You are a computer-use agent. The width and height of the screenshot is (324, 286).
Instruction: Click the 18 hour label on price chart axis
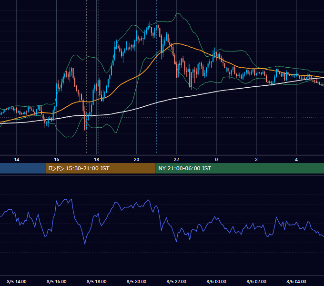(97, 160)
